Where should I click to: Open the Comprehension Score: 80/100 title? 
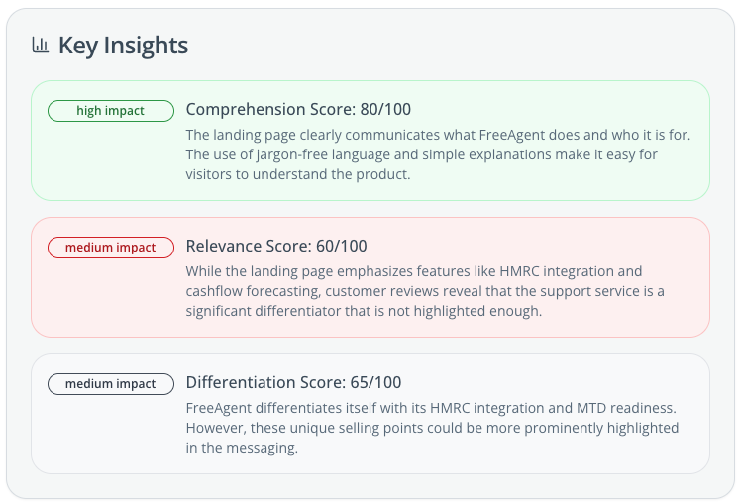298,109
